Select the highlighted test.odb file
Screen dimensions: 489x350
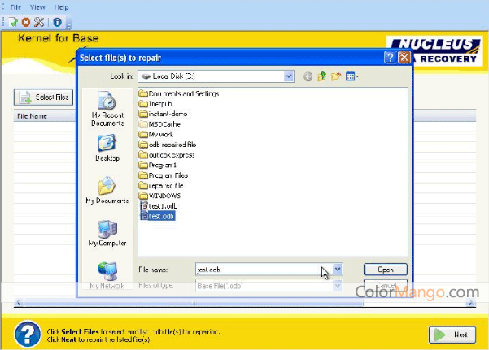pyautogui.click(x=158, y=216)
